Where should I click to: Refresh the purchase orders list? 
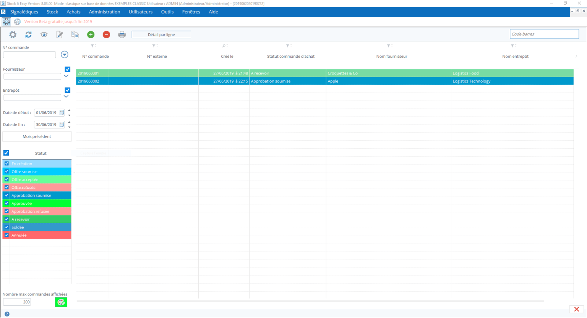point(28,34)
